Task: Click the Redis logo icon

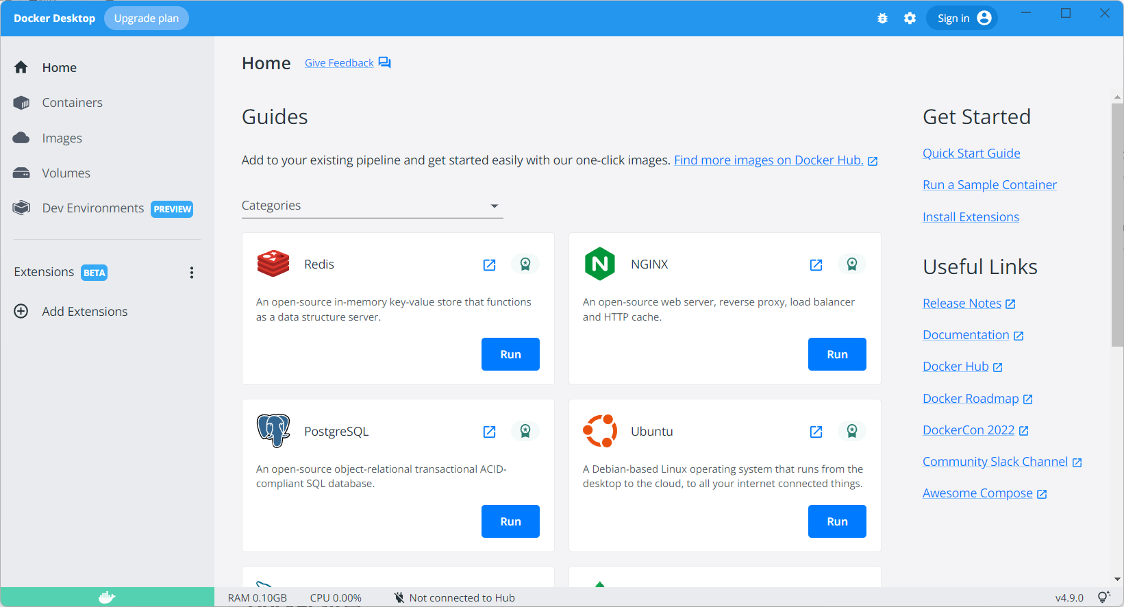Action: tap(273, 264)
